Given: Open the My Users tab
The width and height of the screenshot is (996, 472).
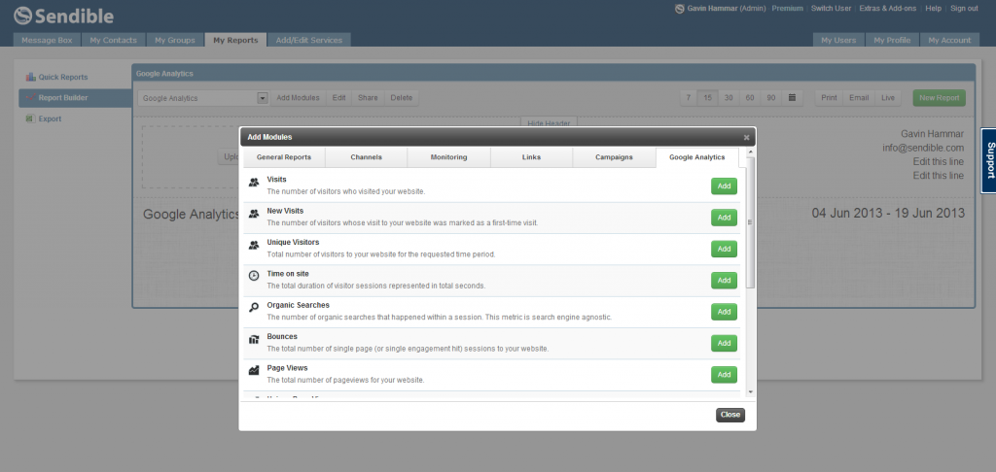Looking at the screenshot, I should coord(838,40).
